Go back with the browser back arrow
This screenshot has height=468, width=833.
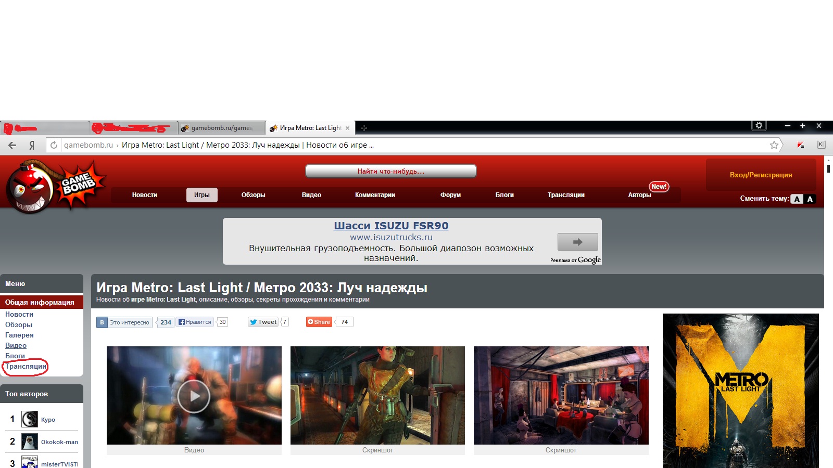12,145
